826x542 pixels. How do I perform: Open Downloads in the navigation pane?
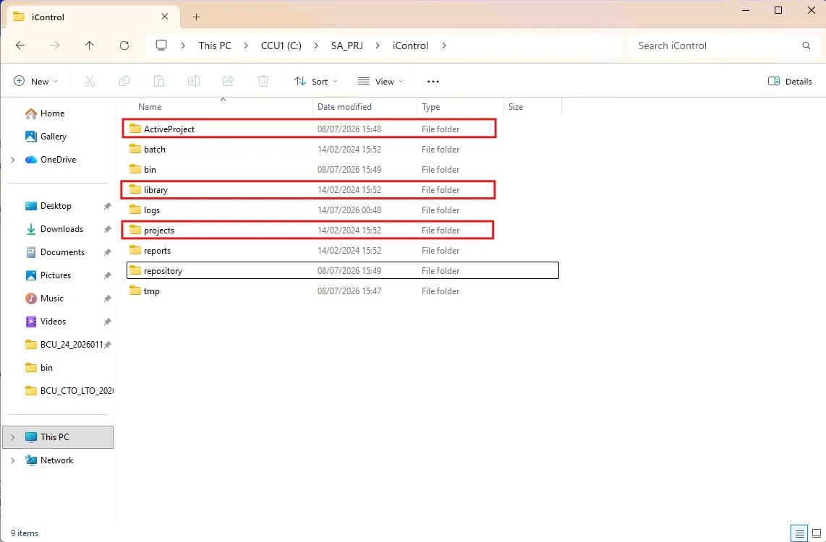tap(61, 229)
